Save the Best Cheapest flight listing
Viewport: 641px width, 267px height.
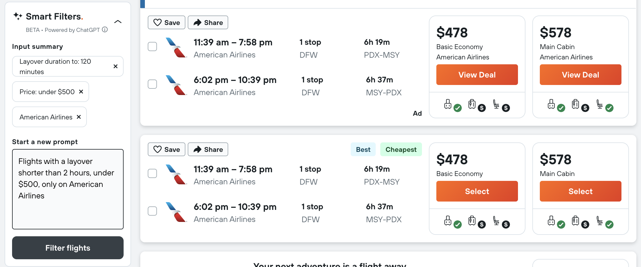pyautogui.click(x=166, y=149)
